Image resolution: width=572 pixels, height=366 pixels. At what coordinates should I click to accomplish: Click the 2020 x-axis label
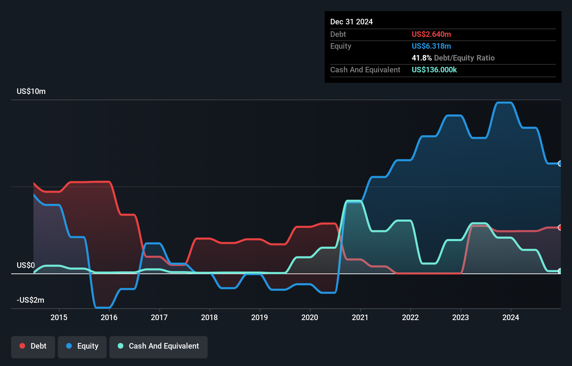pyautogui.click(x=310, y=317)
